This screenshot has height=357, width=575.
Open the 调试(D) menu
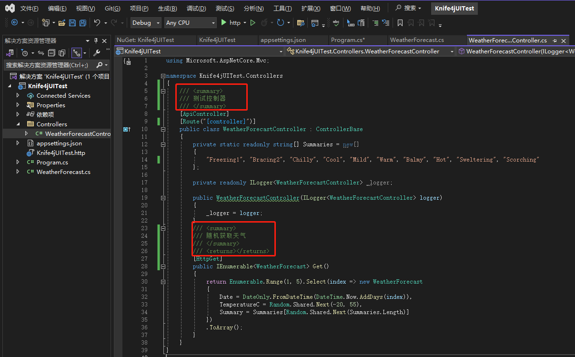(196, 9)
